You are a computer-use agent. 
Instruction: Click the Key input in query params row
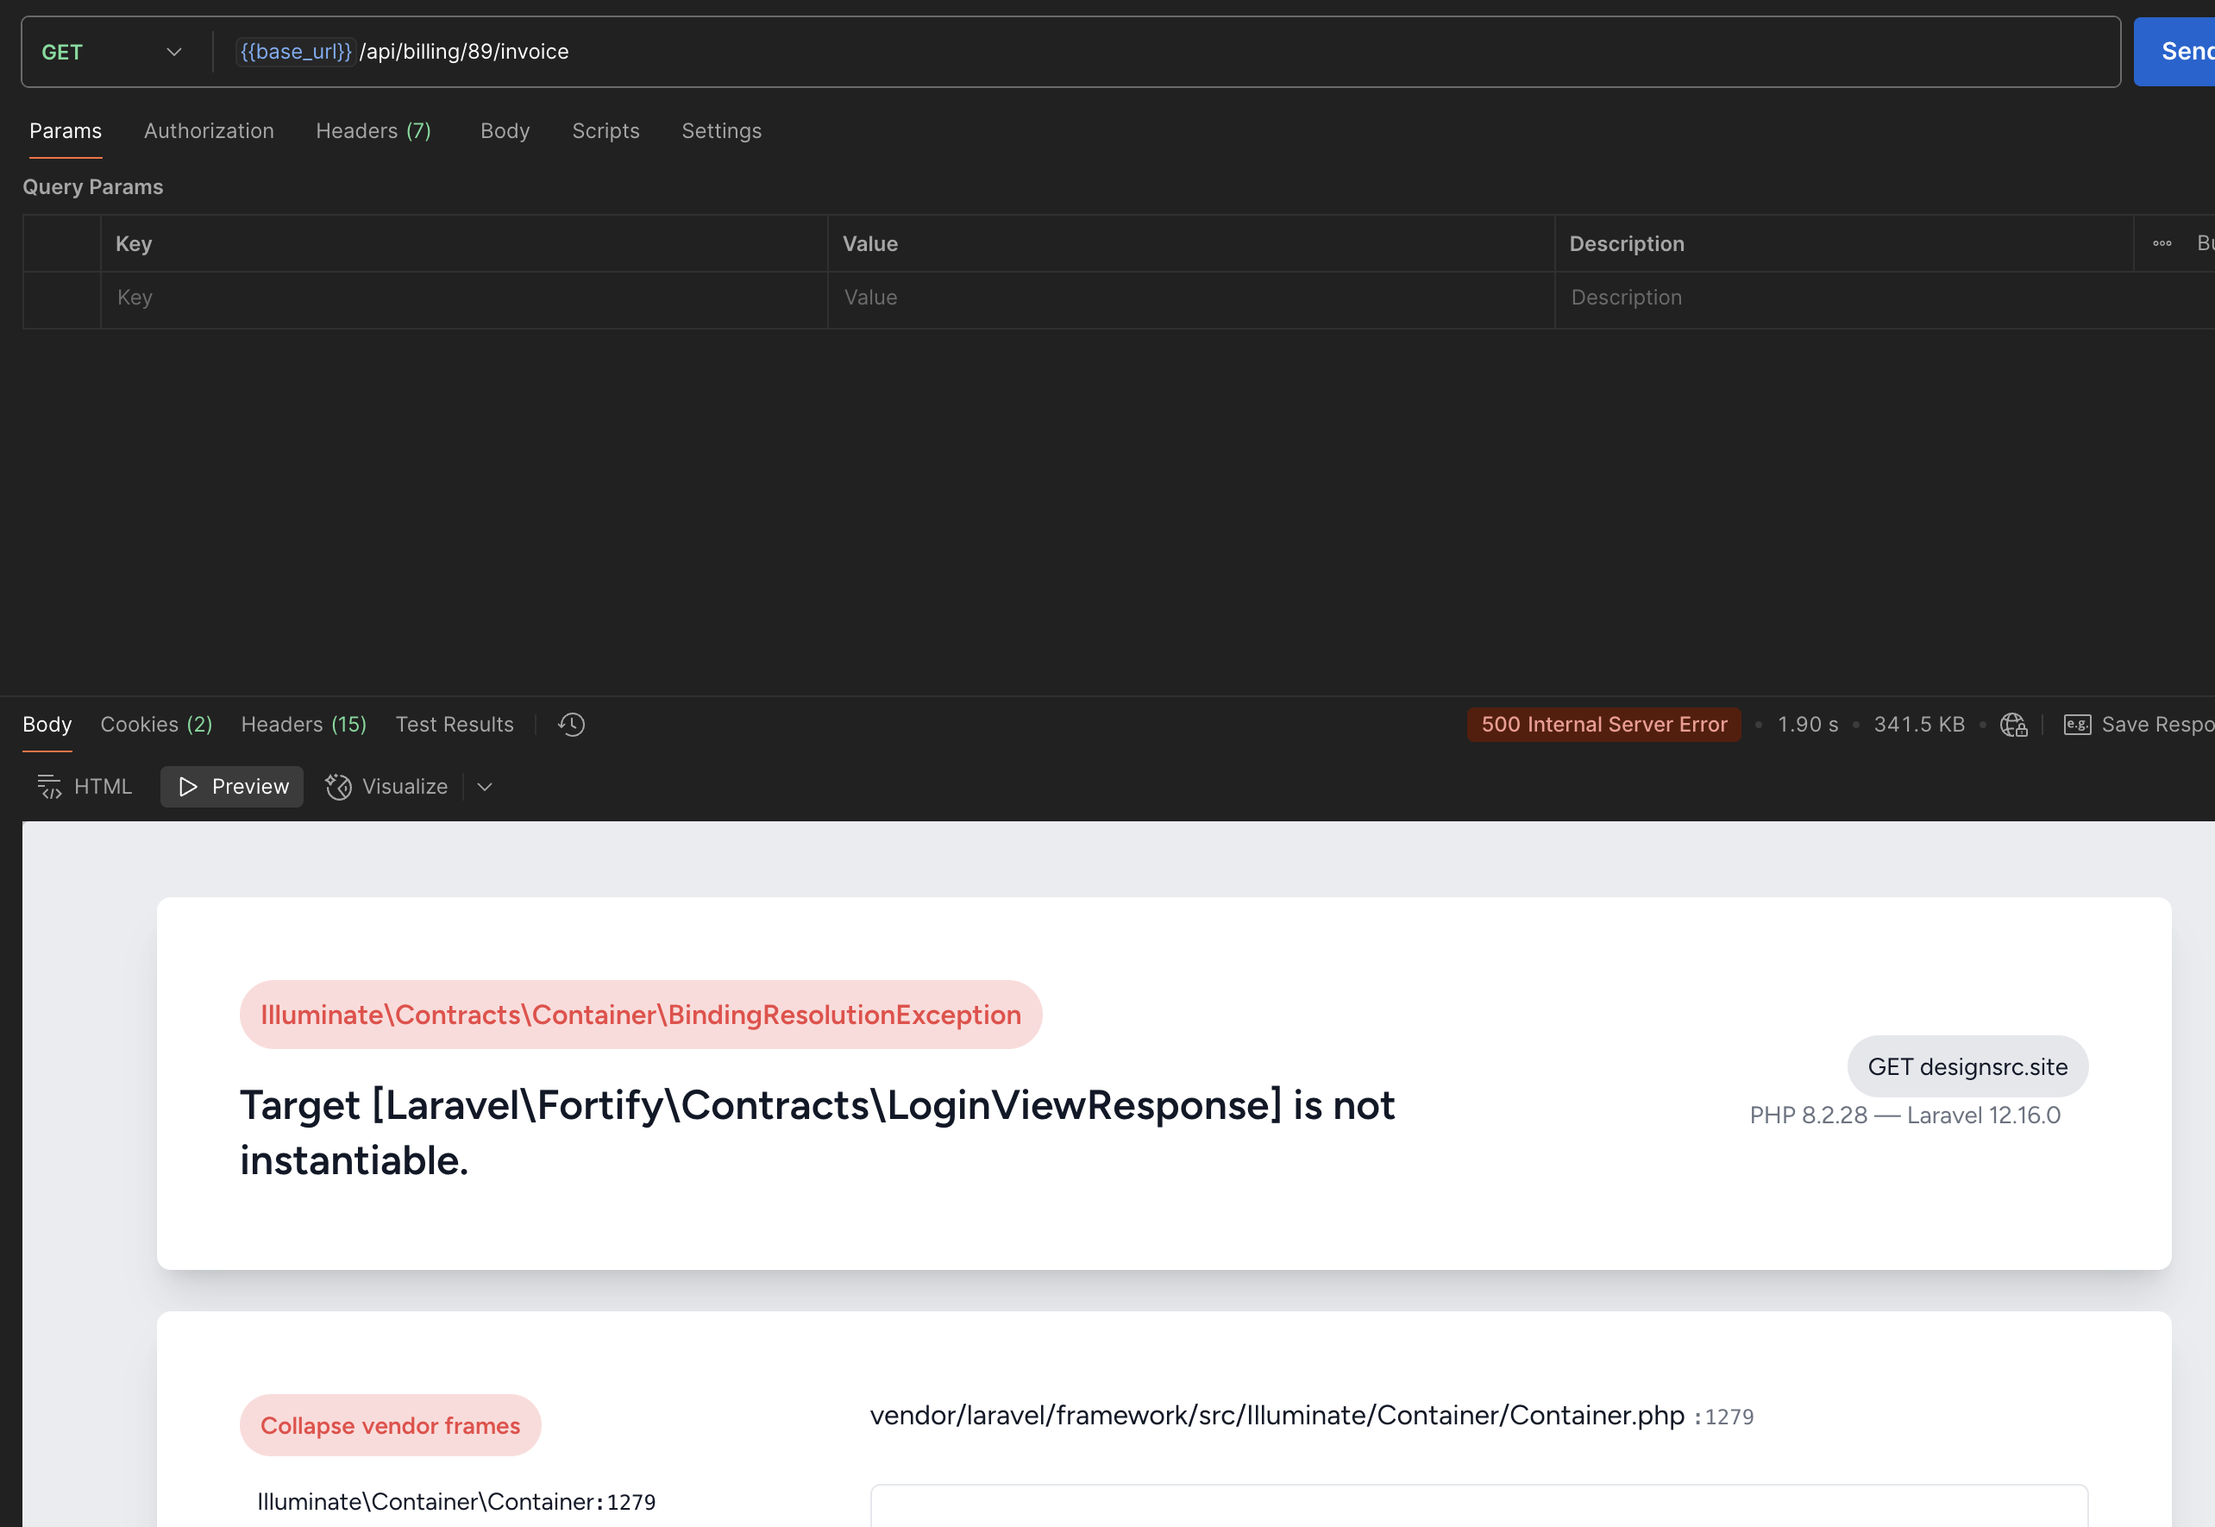click(464, 298)
